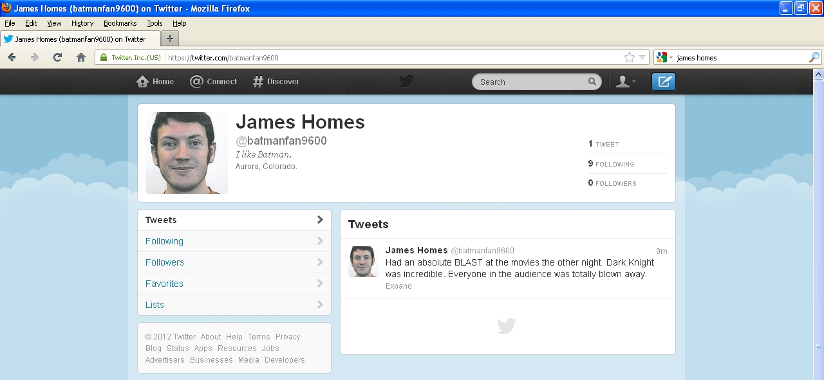Open the Twitter Connect page
The image size is (824, 380).
[213, 82]
